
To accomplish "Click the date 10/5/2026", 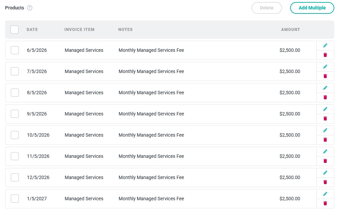I will (38, 135).
